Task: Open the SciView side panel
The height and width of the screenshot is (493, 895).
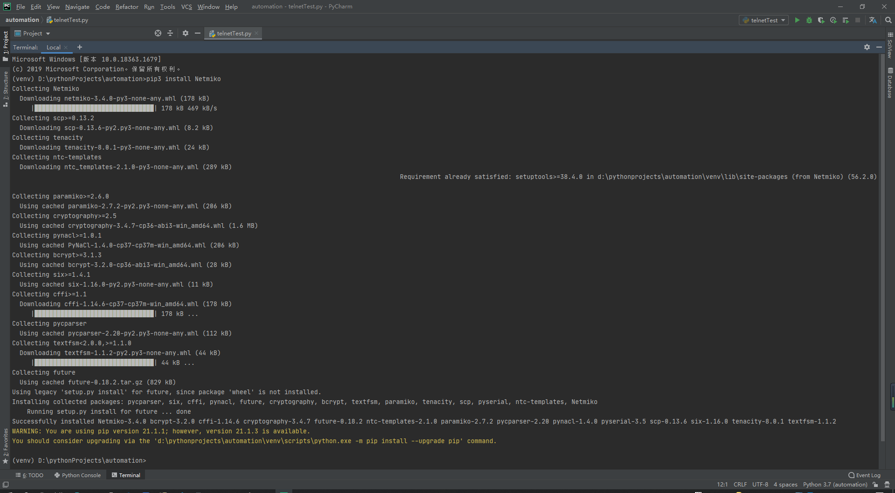Action: (x=890, y=46)
